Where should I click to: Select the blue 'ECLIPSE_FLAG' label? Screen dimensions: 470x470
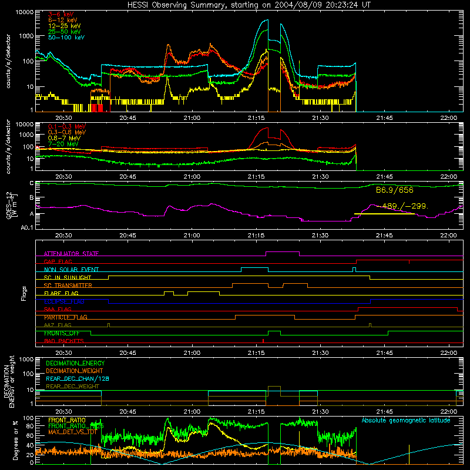[64, 301]
